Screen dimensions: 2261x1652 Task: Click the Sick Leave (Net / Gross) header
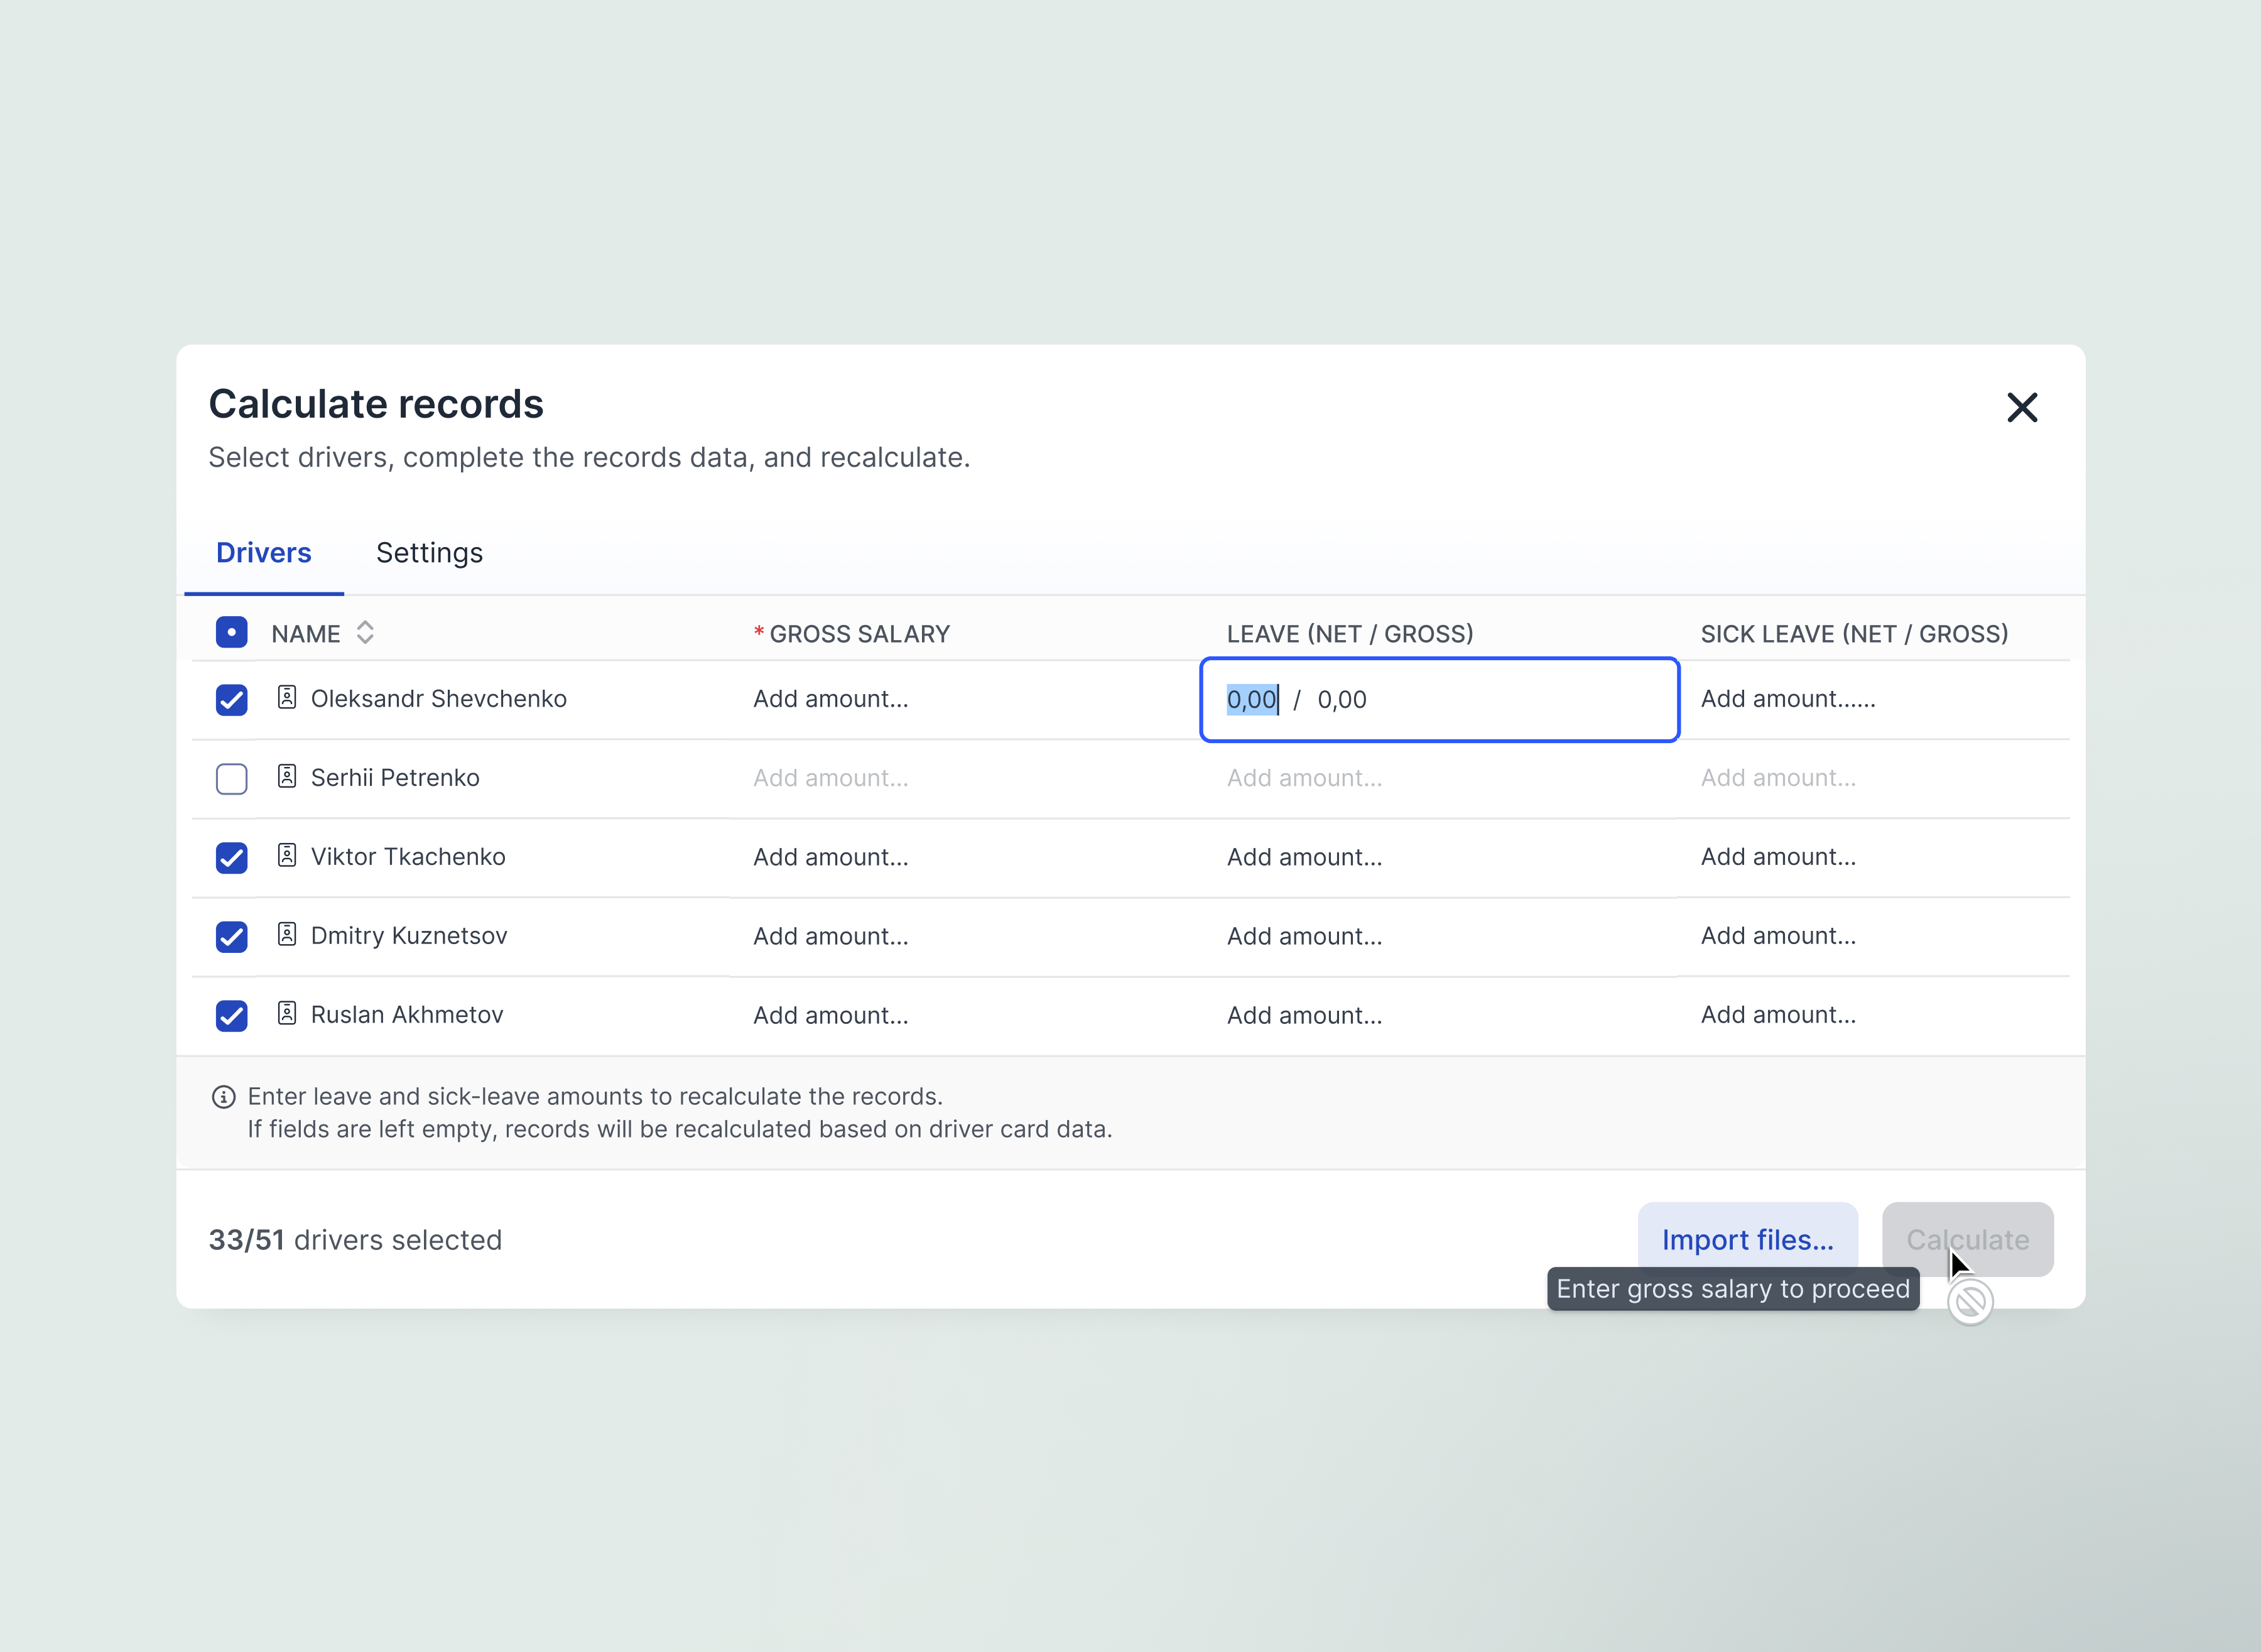tap(1854, 634)
